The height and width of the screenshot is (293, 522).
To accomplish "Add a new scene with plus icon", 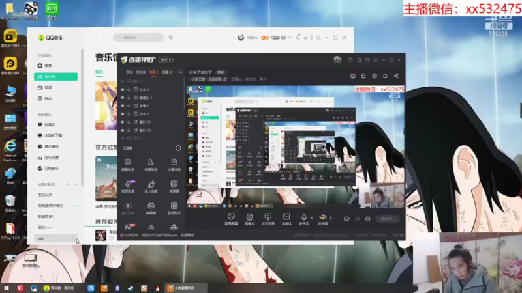I will tap(181, 72).
